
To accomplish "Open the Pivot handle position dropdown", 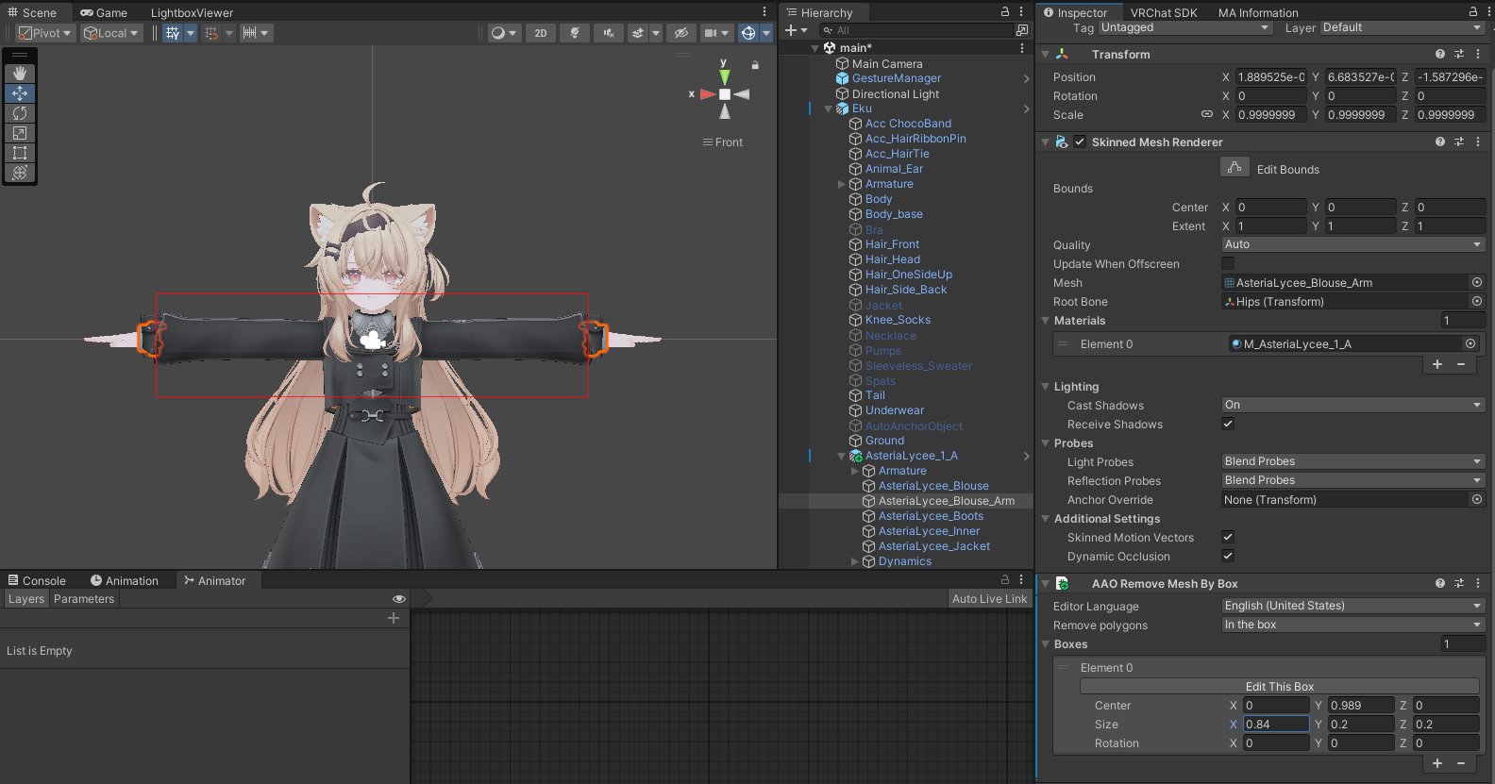I will [45, 33].
